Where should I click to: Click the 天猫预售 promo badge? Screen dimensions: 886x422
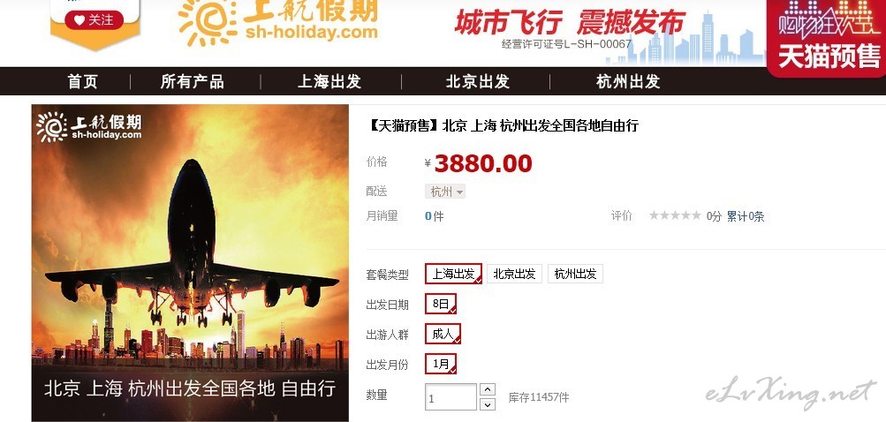click(827, 37)
